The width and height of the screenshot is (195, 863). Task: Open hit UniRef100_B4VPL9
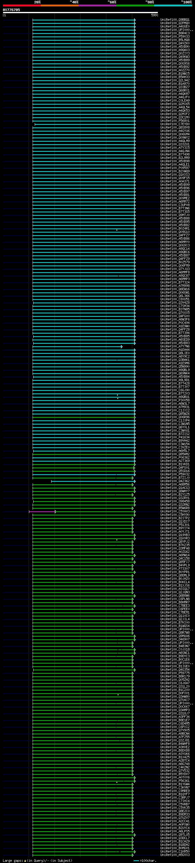[175, 565]
